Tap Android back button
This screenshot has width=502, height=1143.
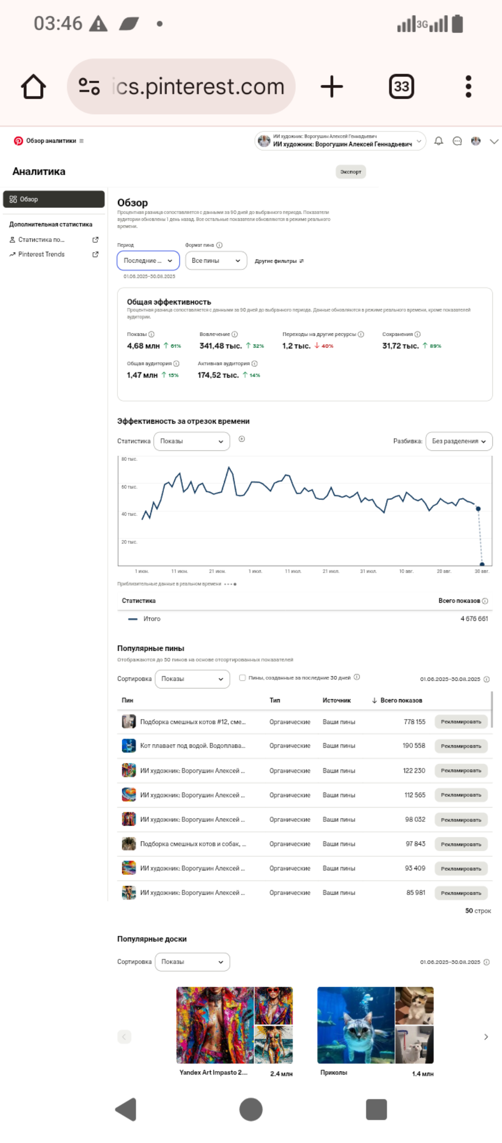125,1109
